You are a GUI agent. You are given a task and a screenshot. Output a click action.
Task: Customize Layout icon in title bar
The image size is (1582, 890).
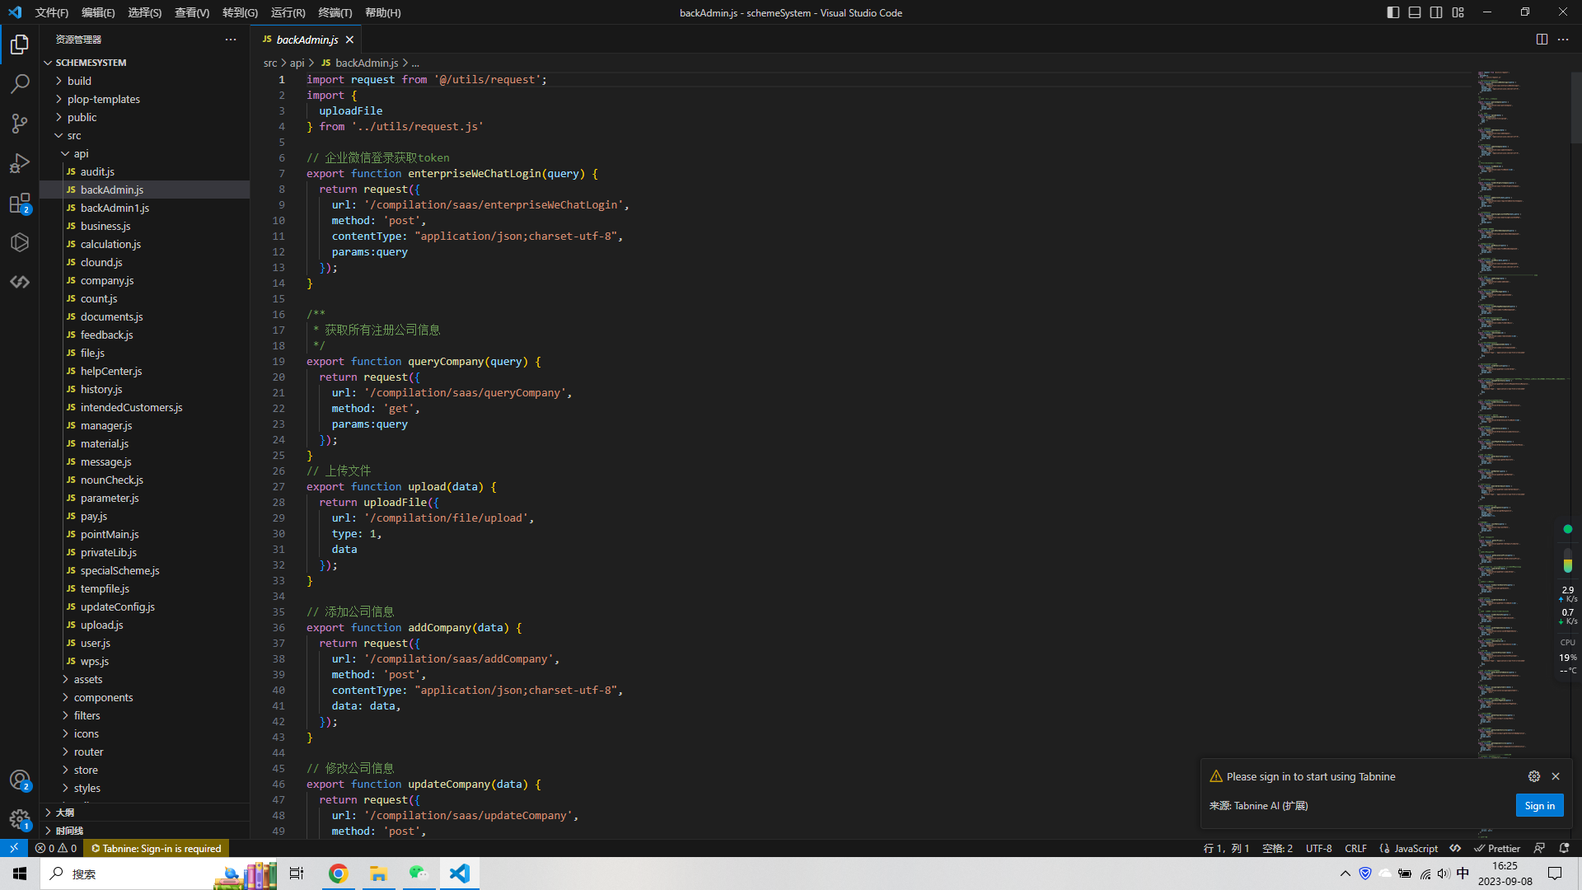click(1458, 12)
